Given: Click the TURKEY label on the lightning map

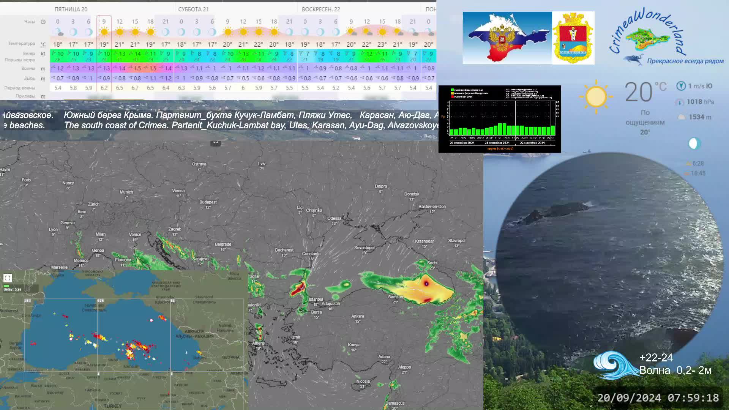Looking at the screenshot, I should tap(113, 406).
